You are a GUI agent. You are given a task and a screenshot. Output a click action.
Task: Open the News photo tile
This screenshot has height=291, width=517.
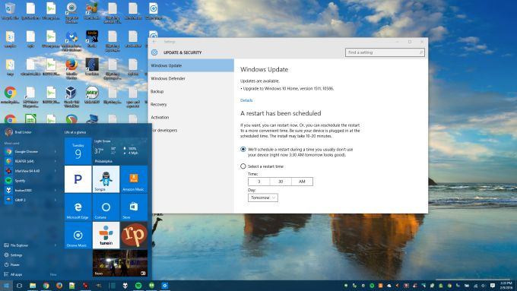click(x=120, y=263)
